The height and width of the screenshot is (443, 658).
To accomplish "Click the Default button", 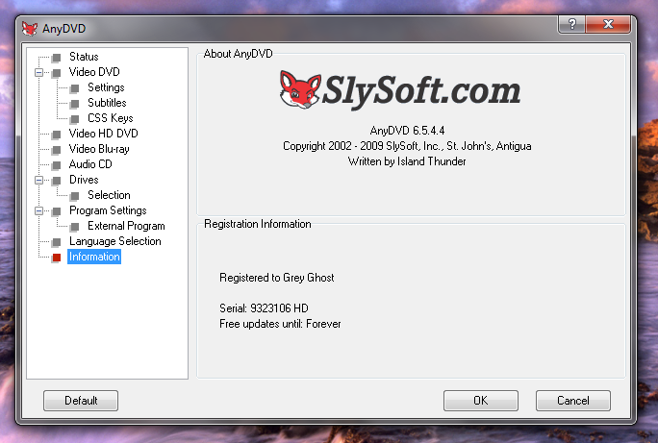I will coord(81,401).
